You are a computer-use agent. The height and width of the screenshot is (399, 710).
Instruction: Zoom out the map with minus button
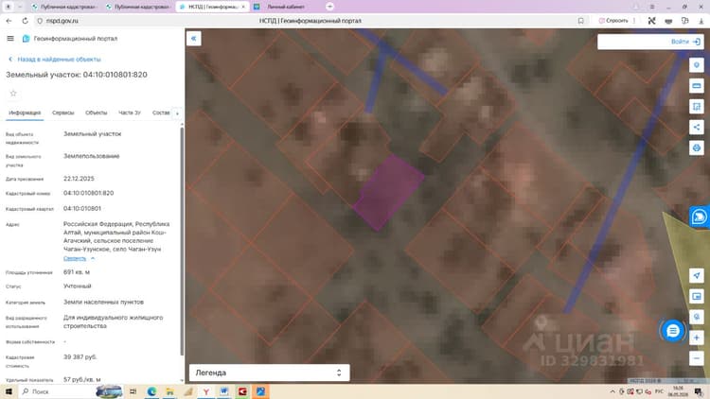coord(697,358)
